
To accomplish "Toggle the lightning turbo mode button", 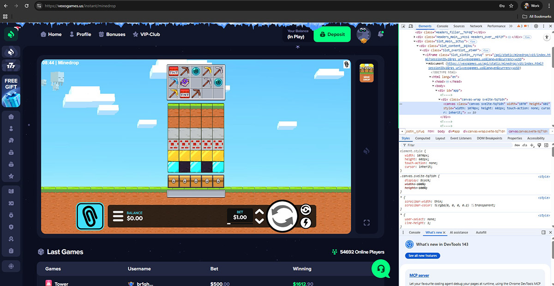I will [x=306, y=223].
